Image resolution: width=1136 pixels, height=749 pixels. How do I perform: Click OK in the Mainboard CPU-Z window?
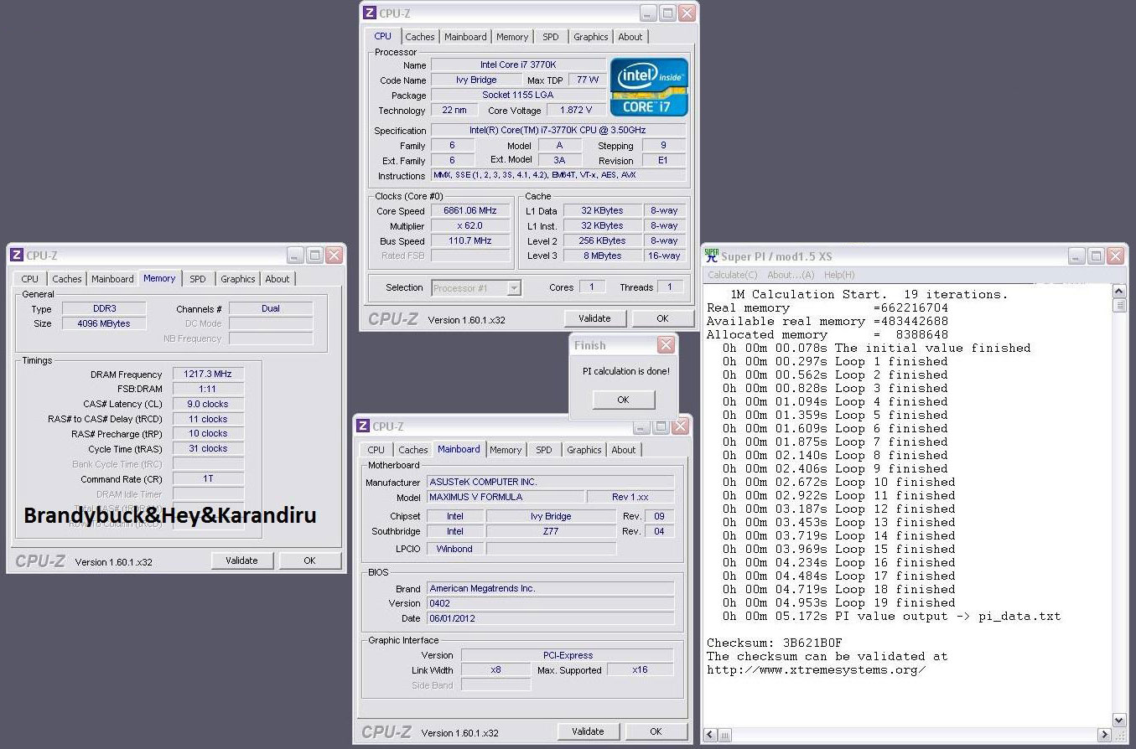point(656,731)
